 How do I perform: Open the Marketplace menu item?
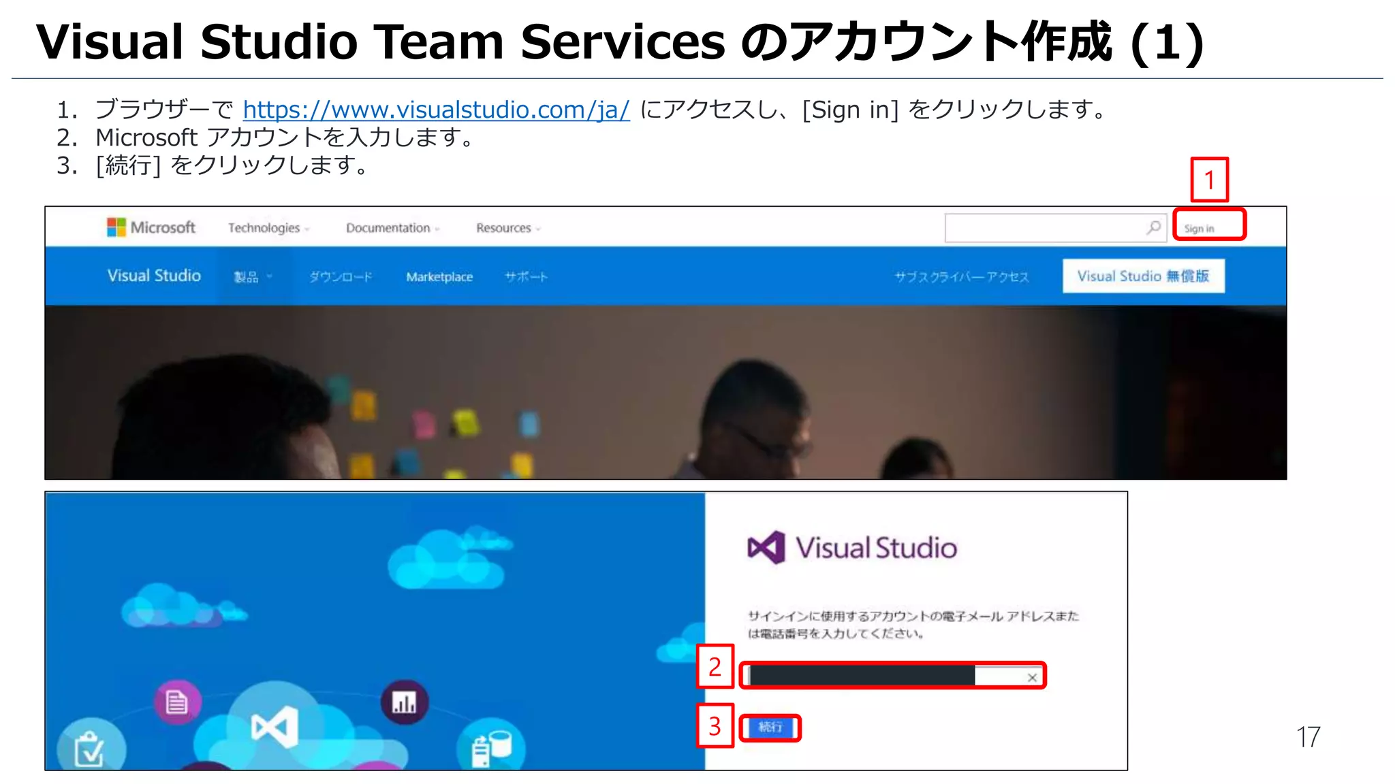tap(439, 277)
